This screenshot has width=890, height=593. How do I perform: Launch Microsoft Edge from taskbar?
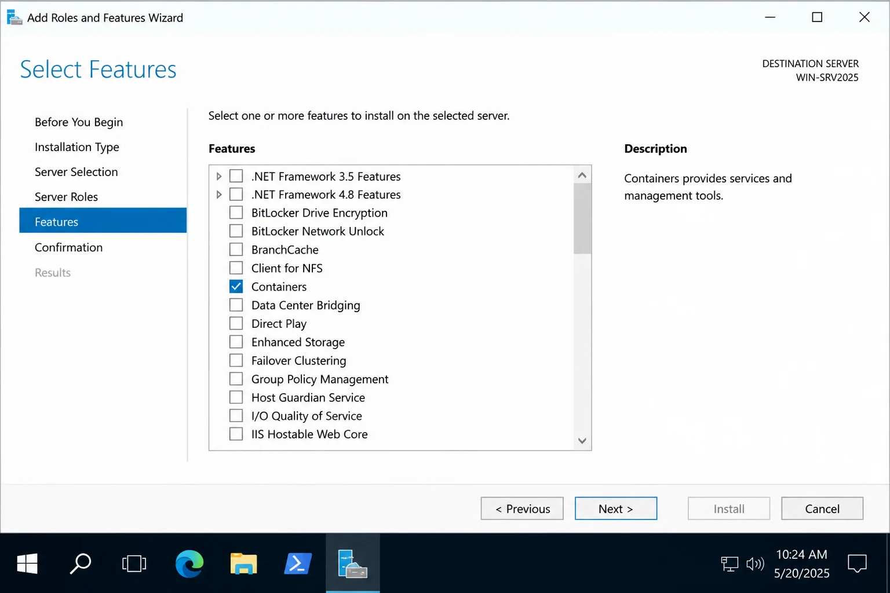tap(189, 563)
